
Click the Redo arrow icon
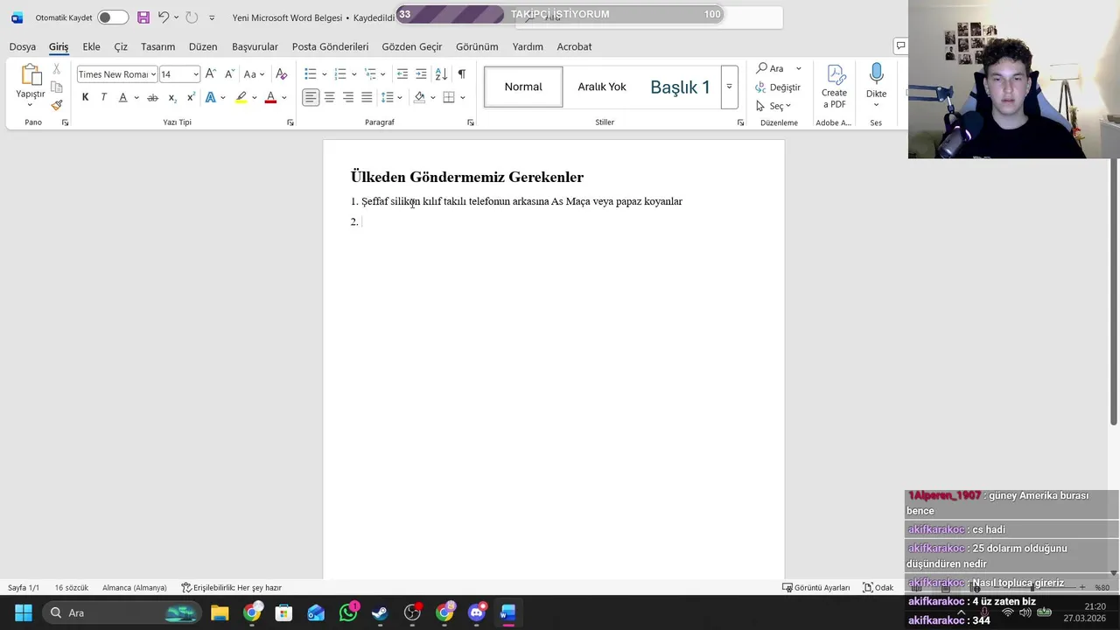pos(192,17)
